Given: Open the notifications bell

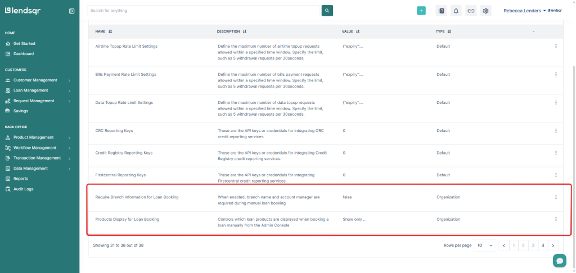Looking at the screenshot, I should (x=456, y=11).
